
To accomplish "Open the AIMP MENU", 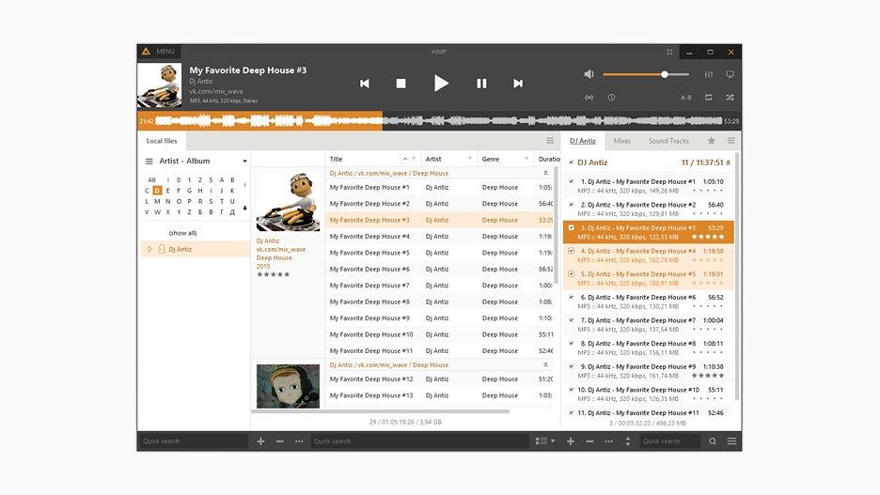I will pyautogui.click(x=165, y=52).
